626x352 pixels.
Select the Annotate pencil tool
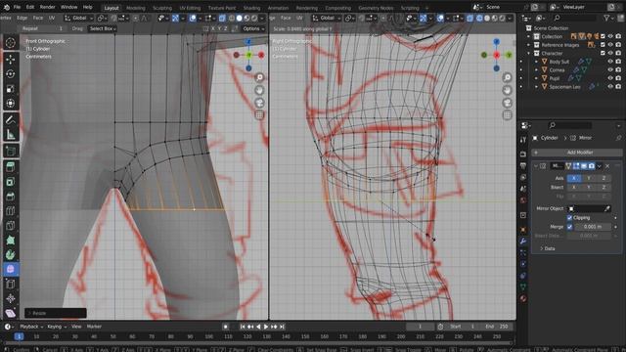tap(11, 119)
